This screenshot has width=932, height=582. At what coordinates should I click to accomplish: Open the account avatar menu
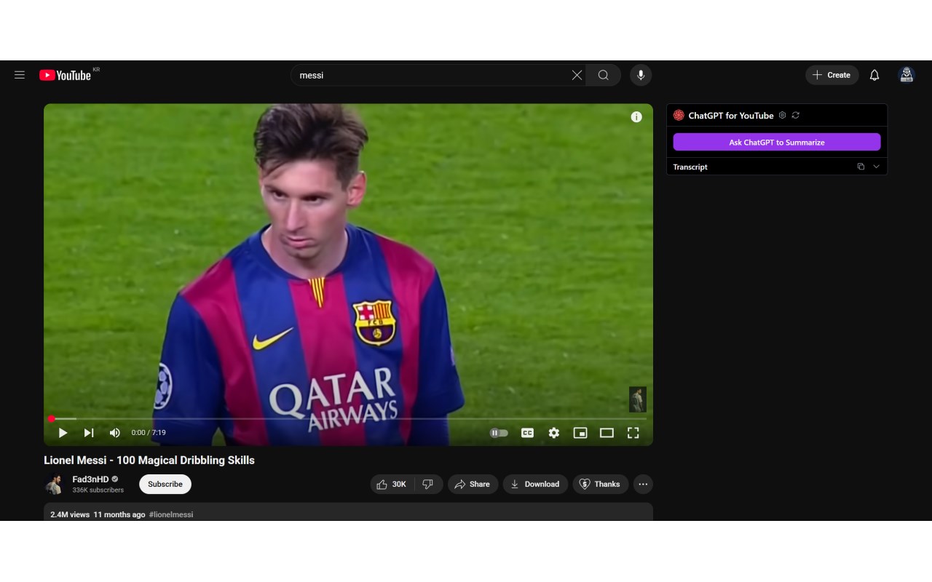click(907, 75)
